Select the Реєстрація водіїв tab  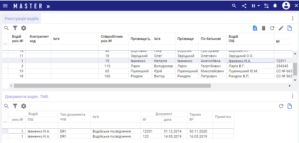[x=22, y=18]
